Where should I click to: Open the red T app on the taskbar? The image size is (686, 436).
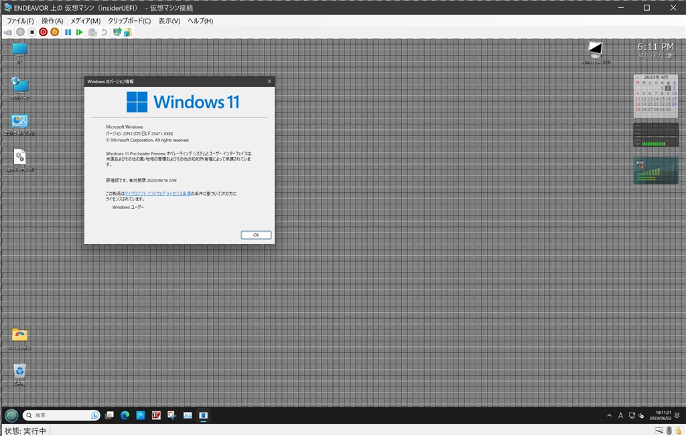pyautogui.click(x=156, y=415)
